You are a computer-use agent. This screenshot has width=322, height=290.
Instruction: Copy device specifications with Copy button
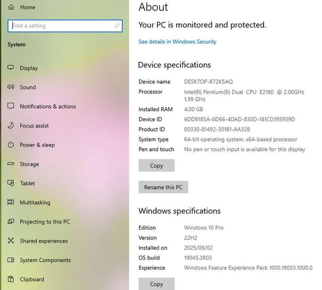[156, 165]
